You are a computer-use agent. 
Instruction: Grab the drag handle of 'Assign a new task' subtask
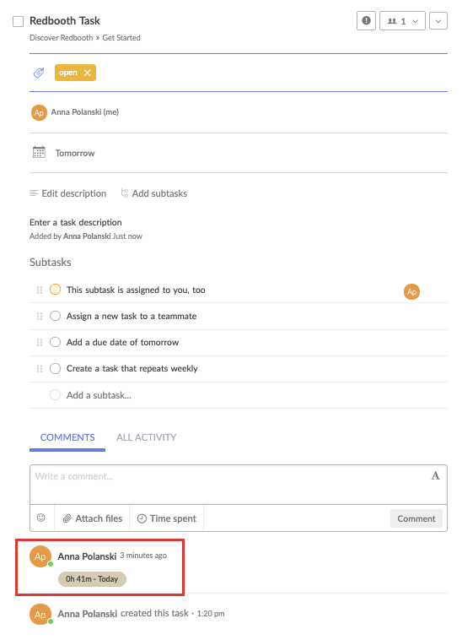pos(40,317)
